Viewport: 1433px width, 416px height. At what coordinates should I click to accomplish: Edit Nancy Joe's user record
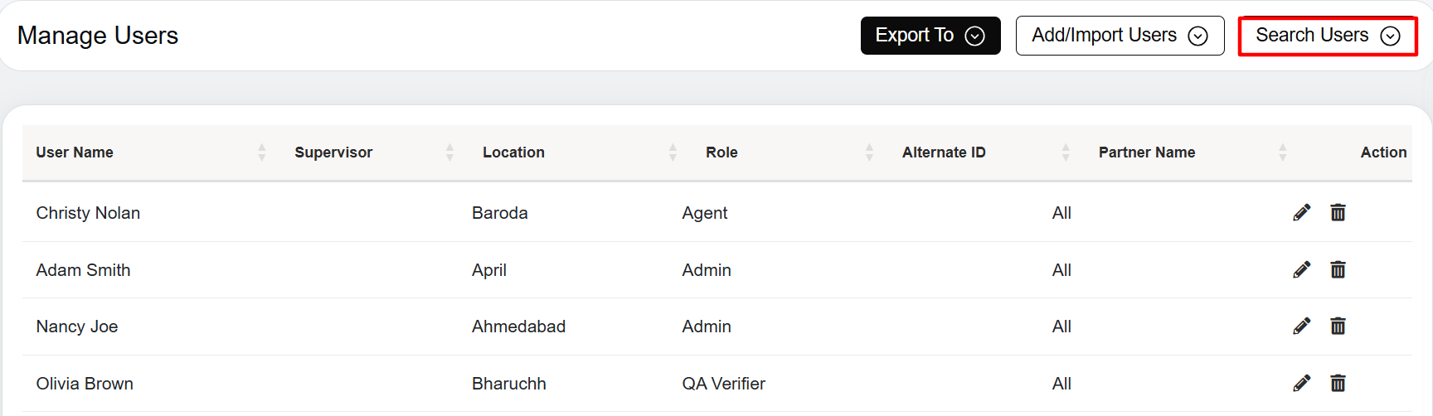[1301, 326]
